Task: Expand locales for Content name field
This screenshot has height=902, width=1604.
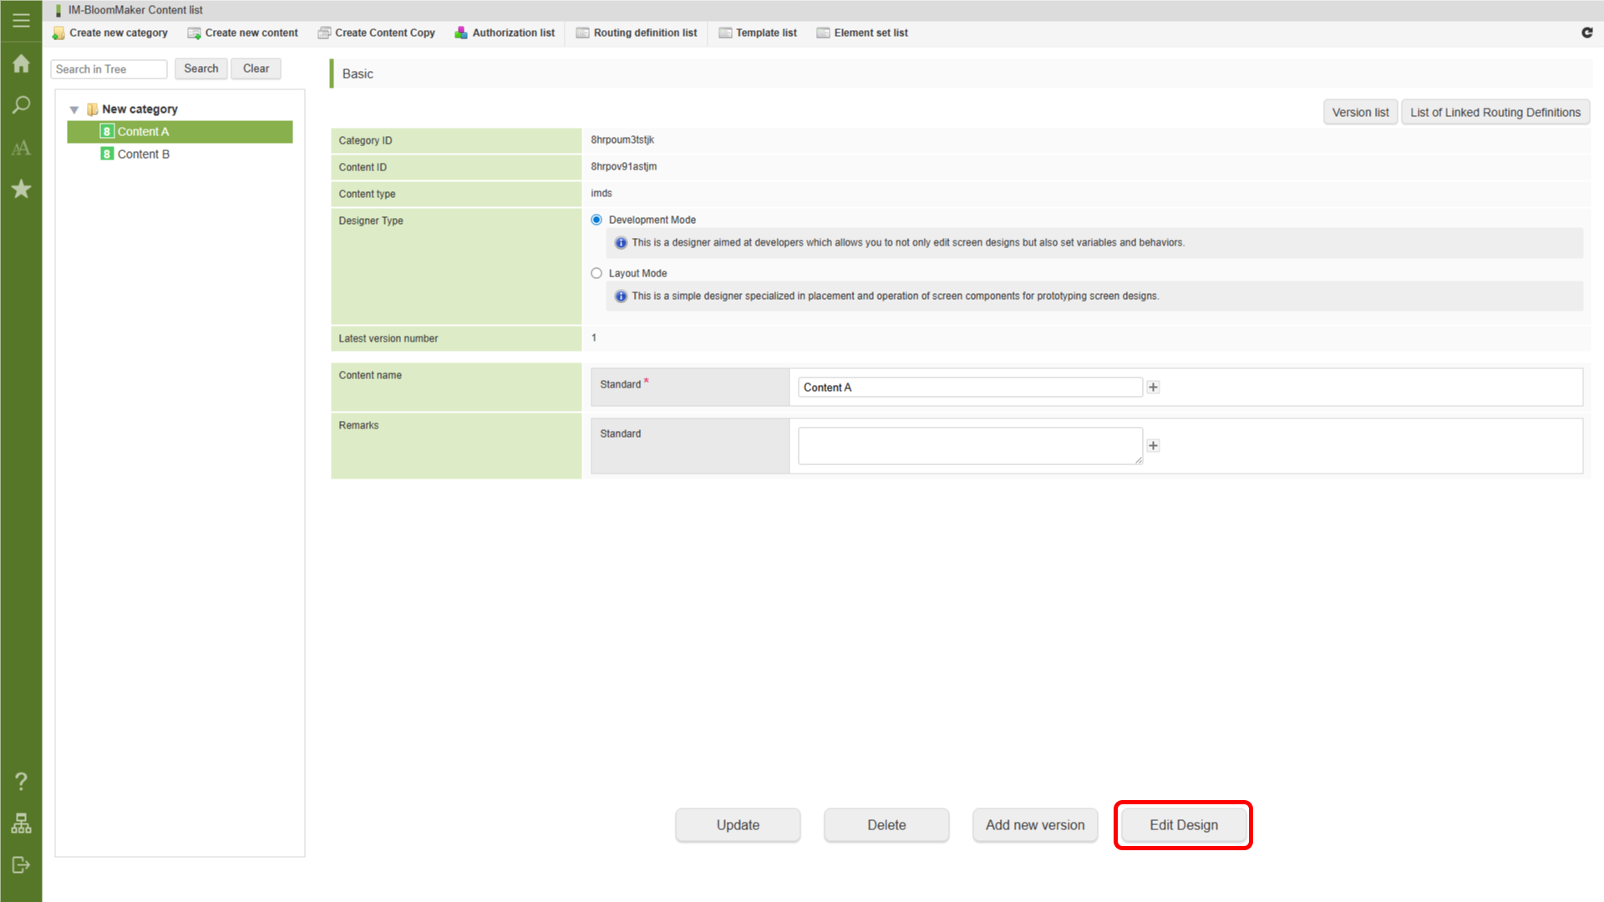Action: click(x=1153, y=388)
